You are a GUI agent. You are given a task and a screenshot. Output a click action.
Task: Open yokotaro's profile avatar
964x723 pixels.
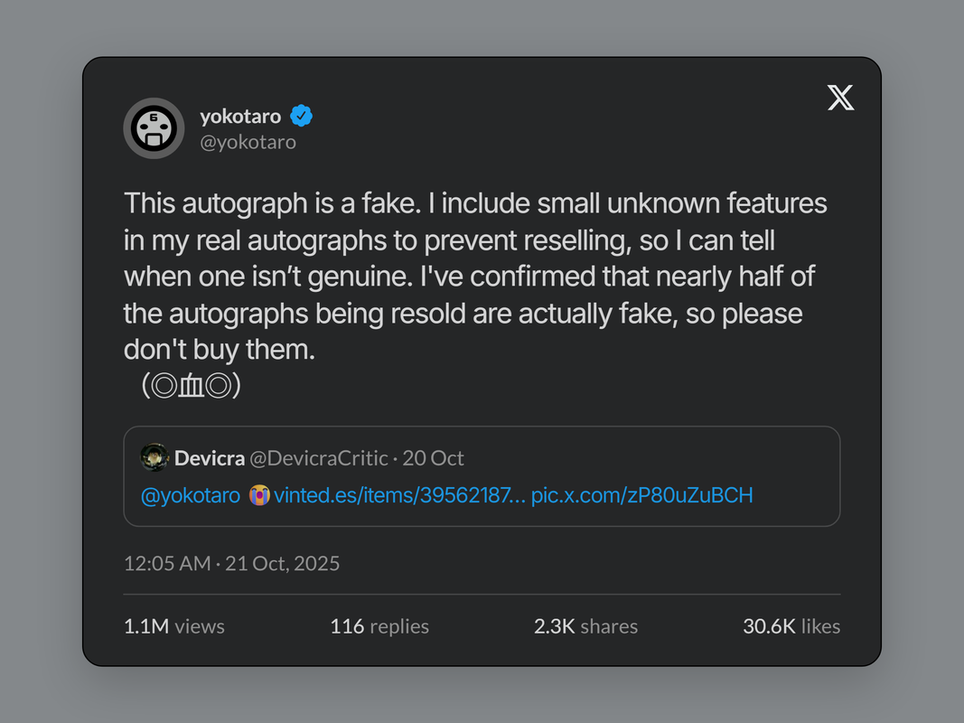coord(154,128)
